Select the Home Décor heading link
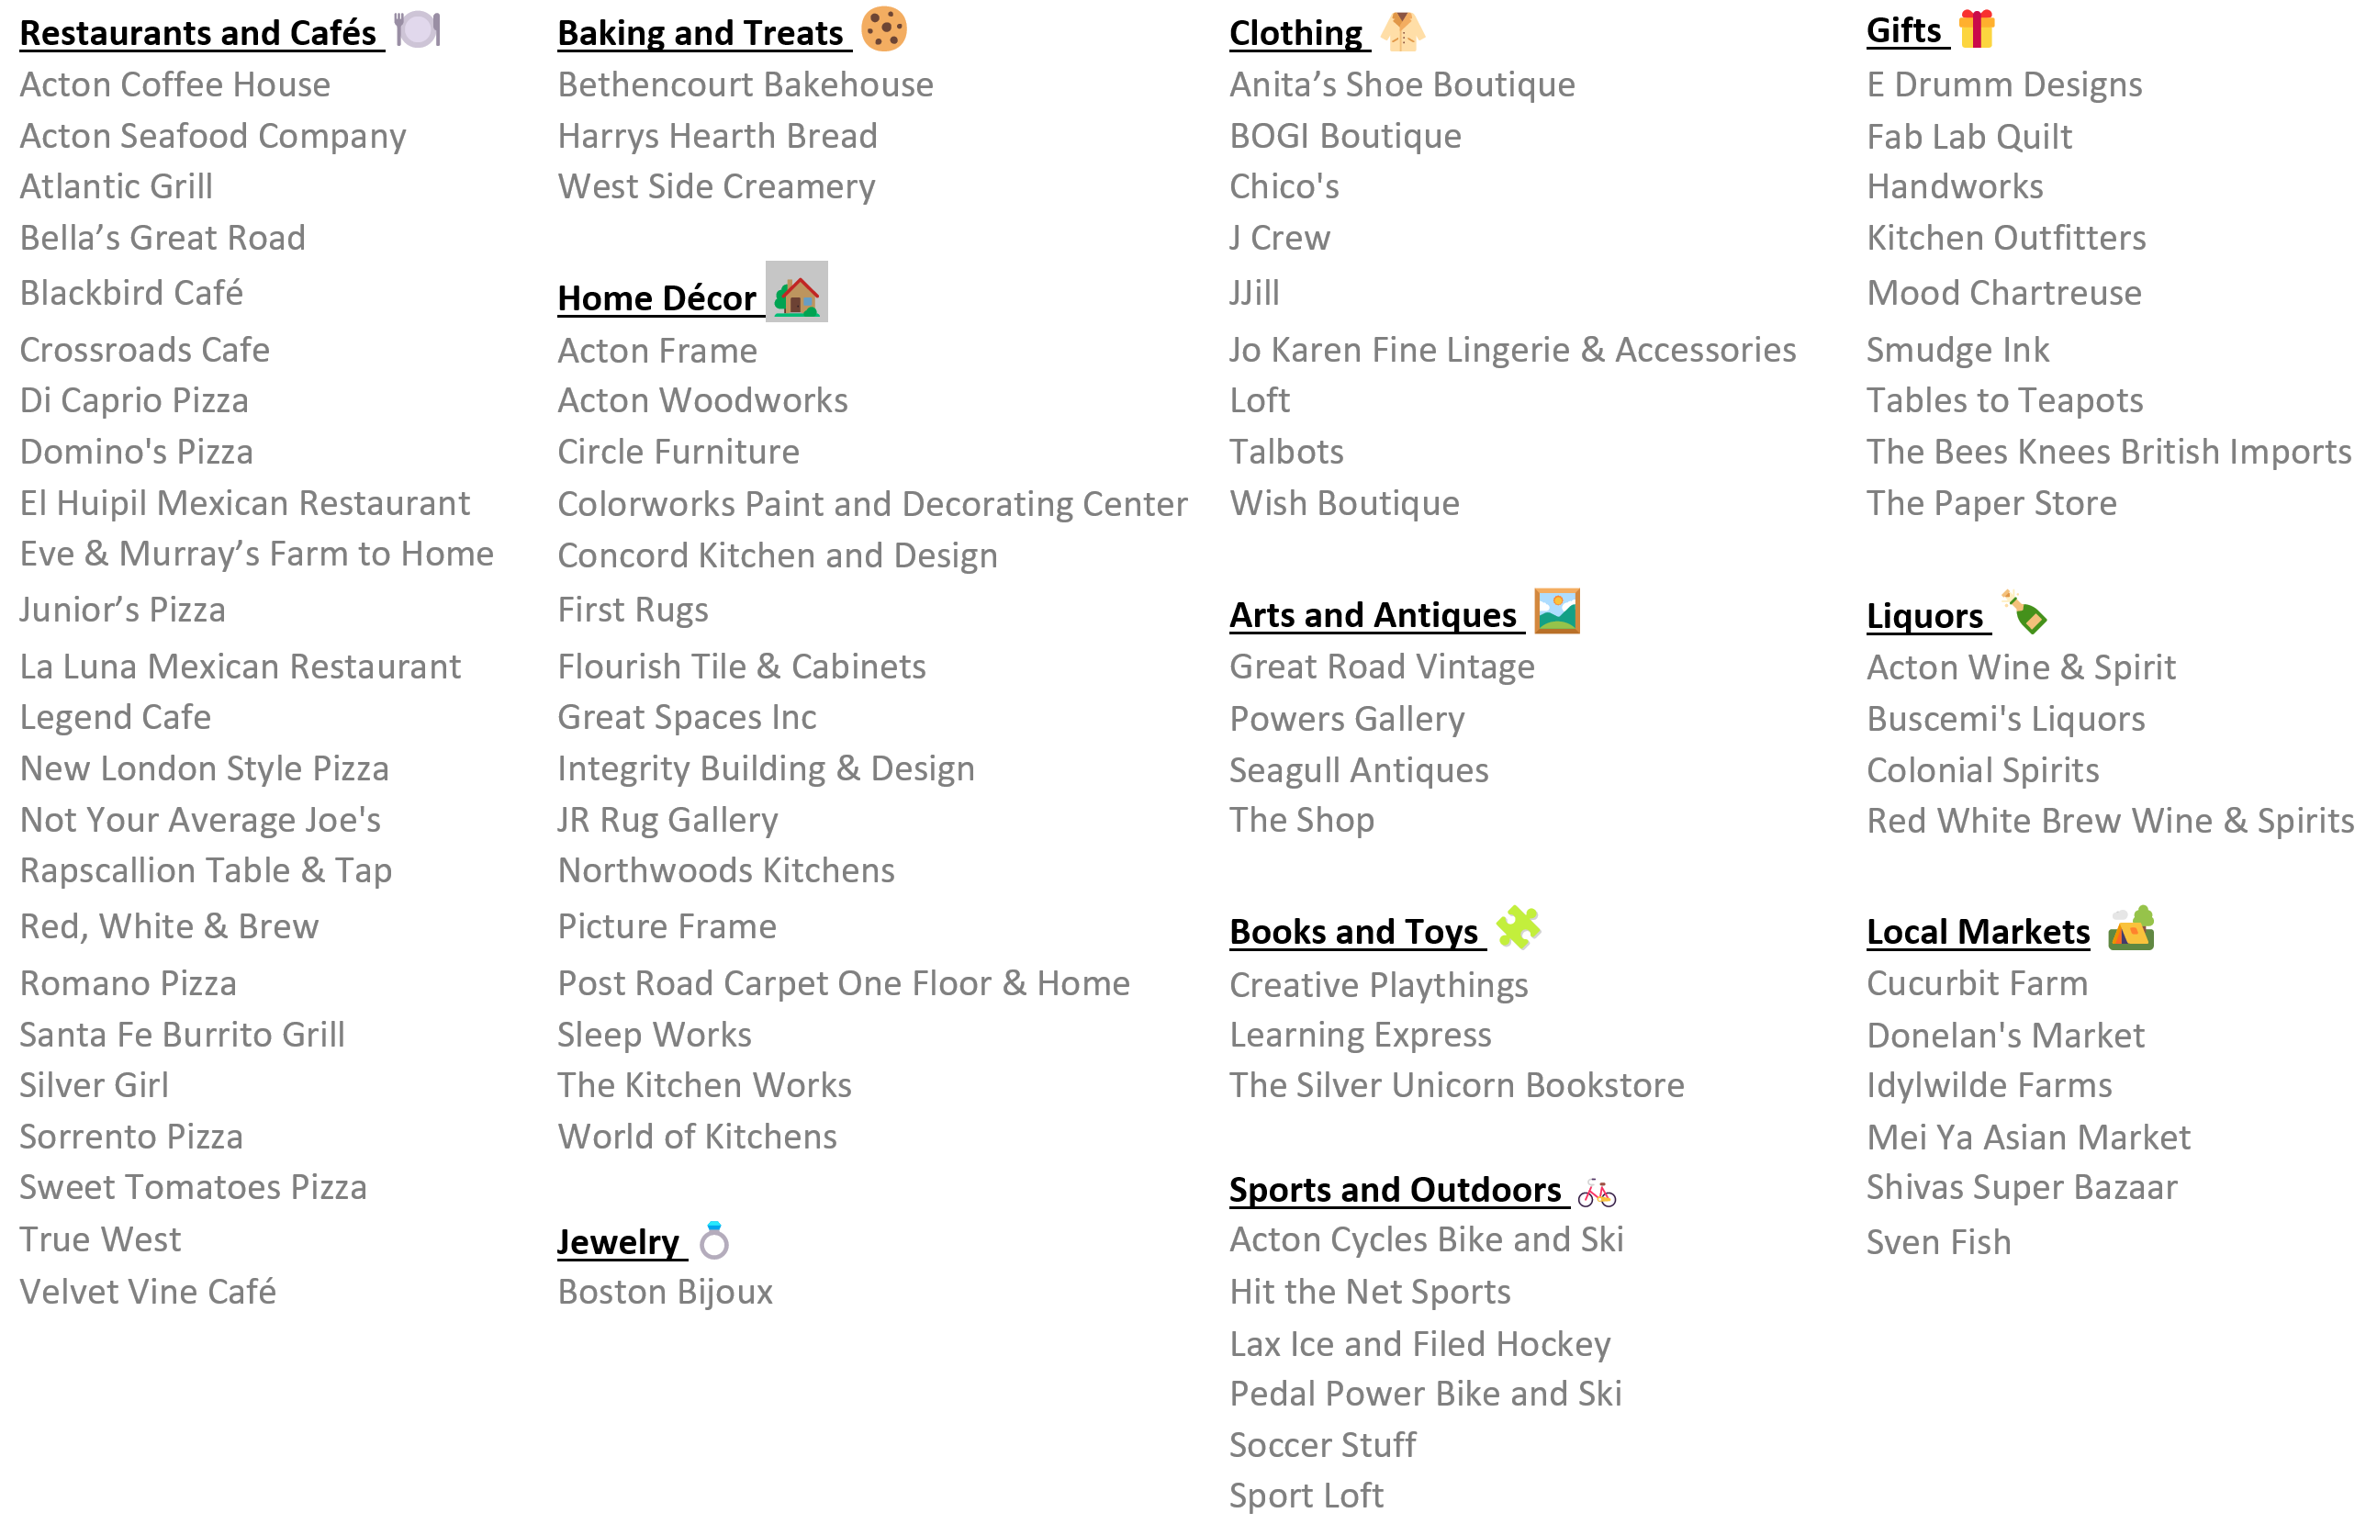Viewport: 2366px width, 1524px height. point(656,297)
